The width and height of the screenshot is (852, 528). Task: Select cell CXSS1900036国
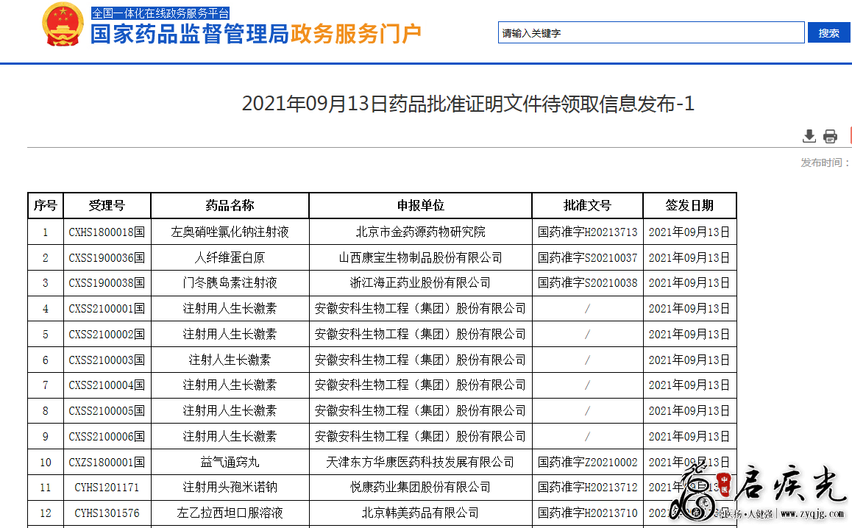[107, 257]
